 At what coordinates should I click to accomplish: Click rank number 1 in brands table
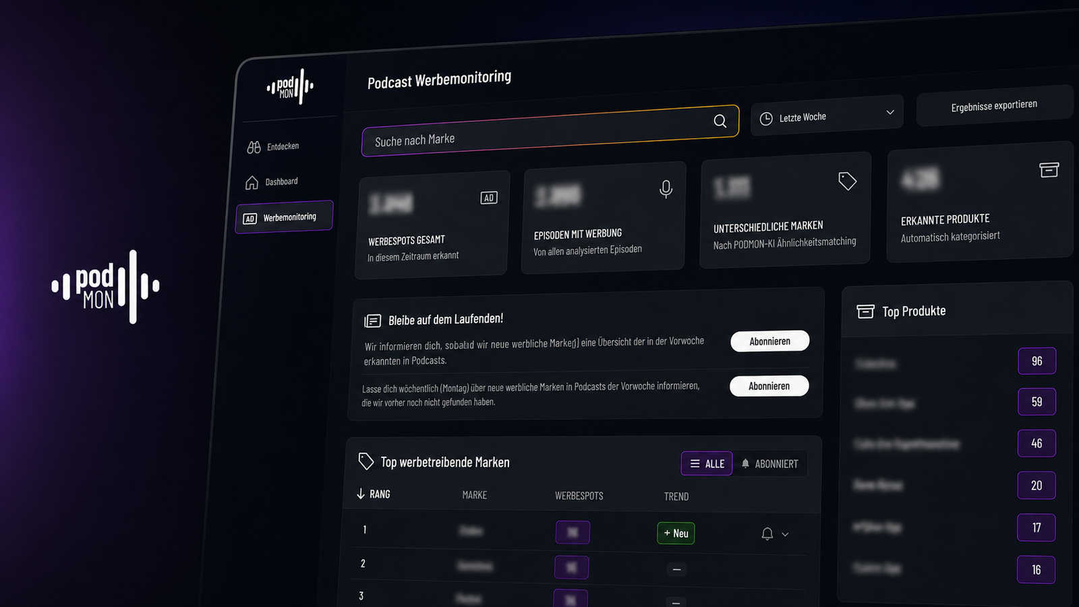point(365,529)
